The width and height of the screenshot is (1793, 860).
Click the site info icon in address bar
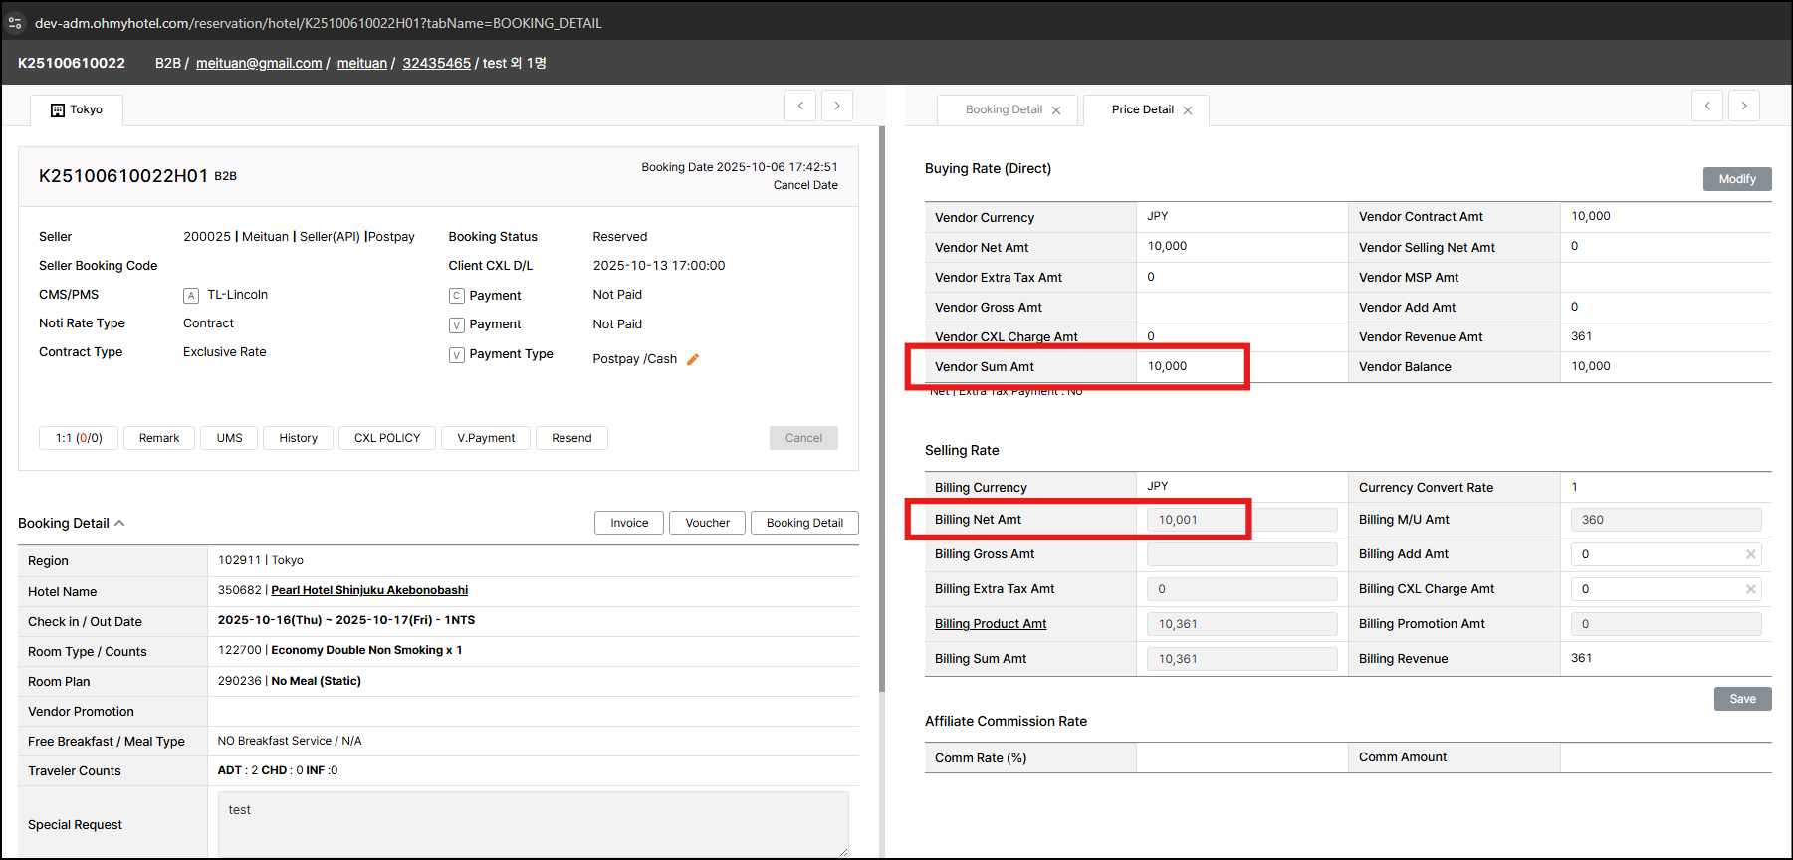pos(15,22)
